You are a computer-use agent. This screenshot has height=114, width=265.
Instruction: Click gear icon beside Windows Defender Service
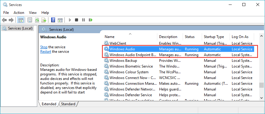[x=106, y=95]
